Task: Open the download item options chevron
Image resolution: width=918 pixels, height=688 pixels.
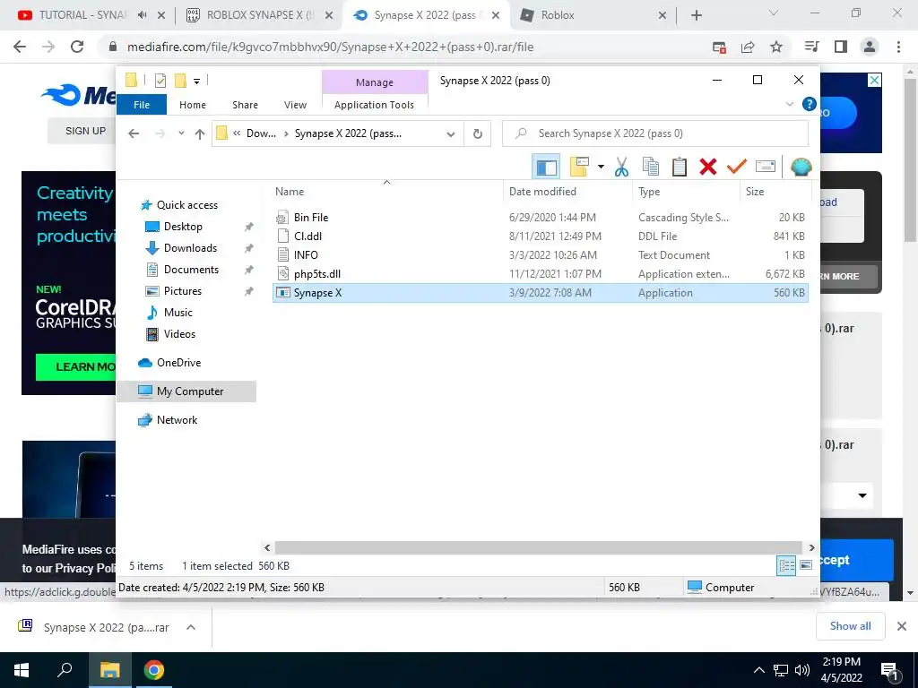Action: (191, 627)
